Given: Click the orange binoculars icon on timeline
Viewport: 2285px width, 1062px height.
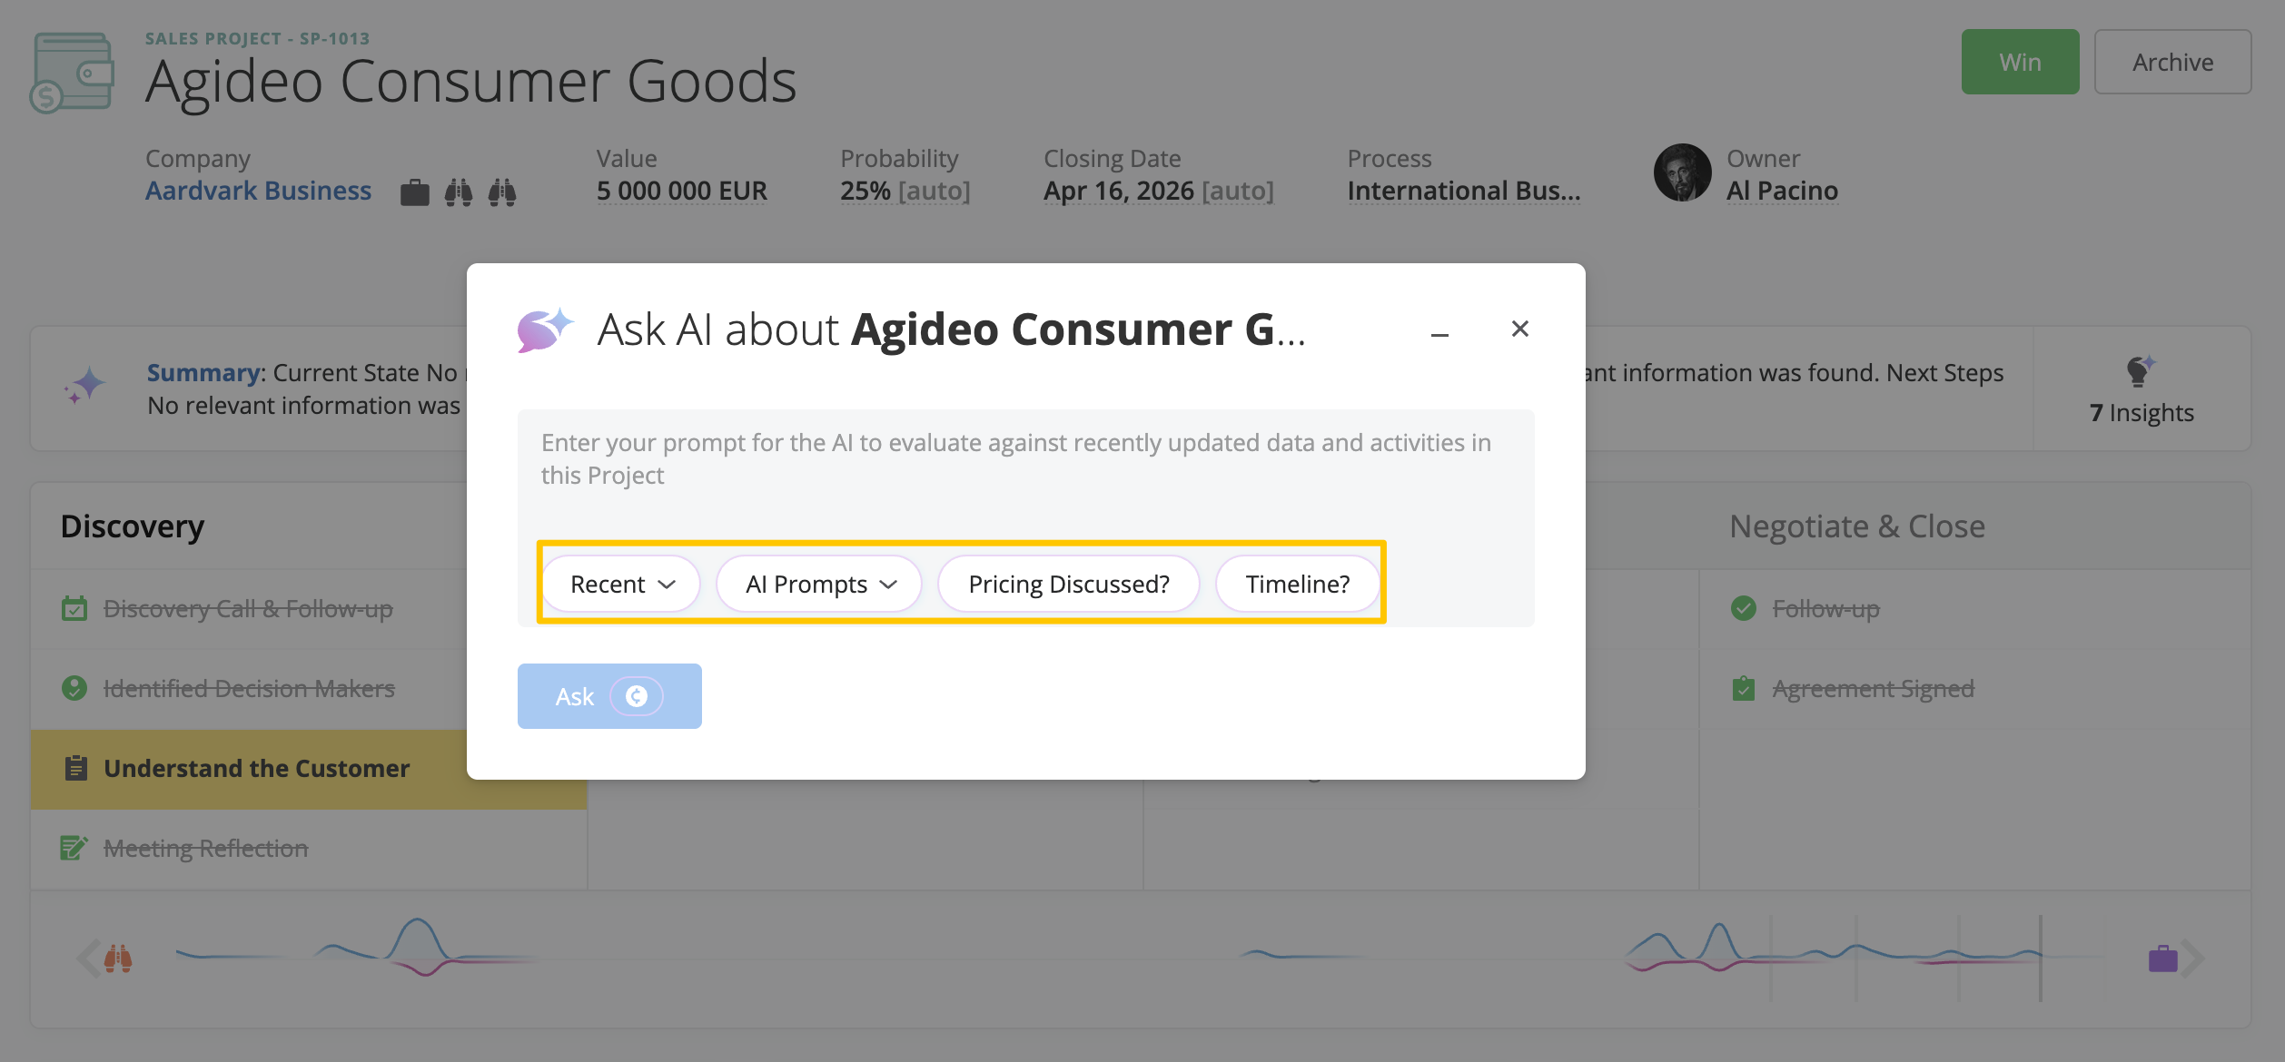Looking at the screenshot, I should tap(118, 959).
